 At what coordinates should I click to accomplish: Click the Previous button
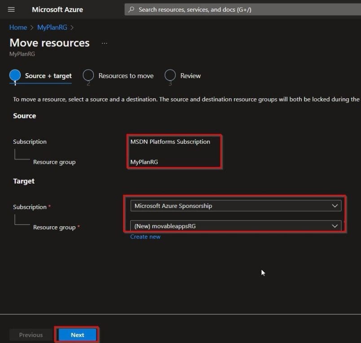[30, 334]
